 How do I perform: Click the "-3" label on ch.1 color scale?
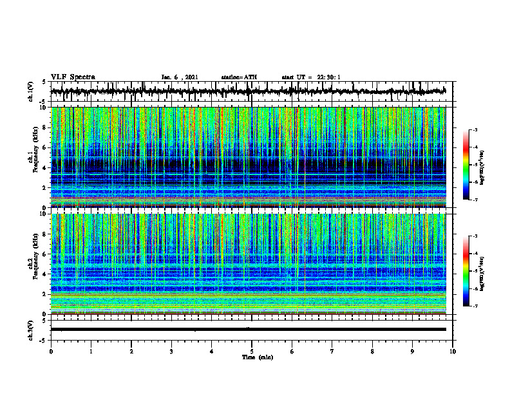pos(475,129)
